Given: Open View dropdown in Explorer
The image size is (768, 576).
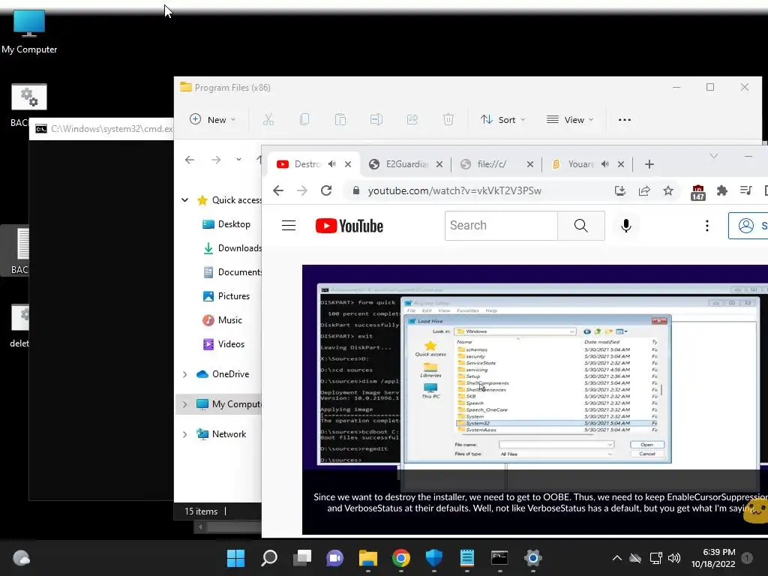Looking at the screenshot, I should click(570, 119).
